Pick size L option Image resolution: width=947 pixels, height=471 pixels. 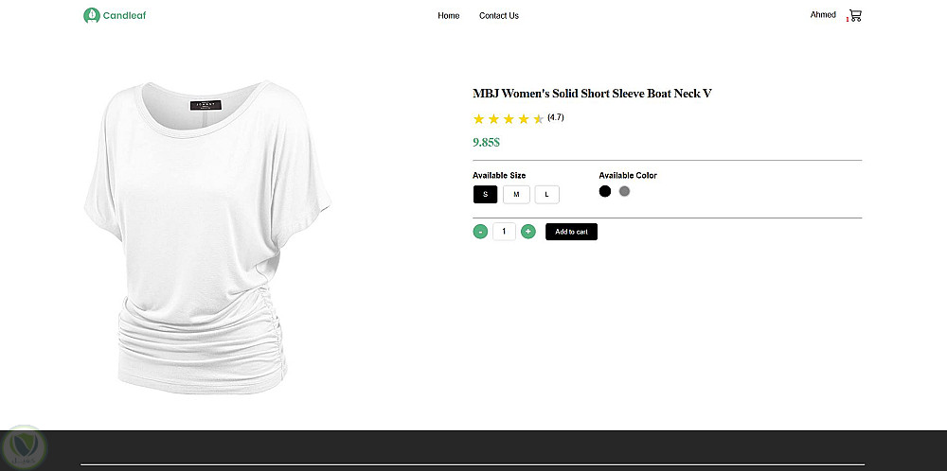pyautogui.click(x=546, y=195)
